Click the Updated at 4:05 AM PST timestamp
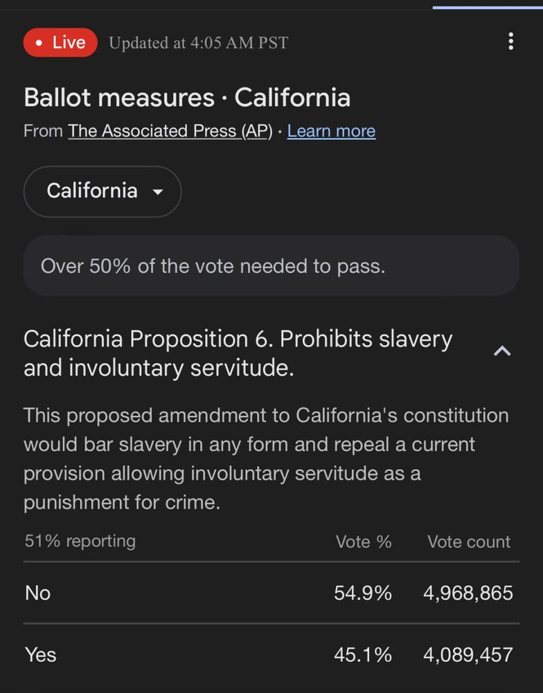Image resolution: width=543 pixels, height=693 pixels. 198,43
